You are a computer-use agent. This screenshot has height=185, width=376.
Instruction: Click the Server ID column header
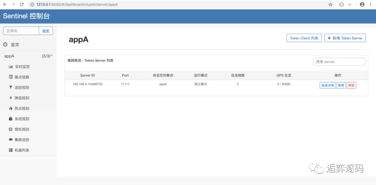click(x=87, y=75)
